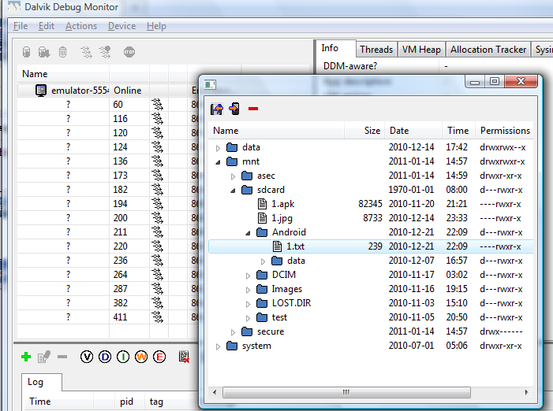Toggle the Verbose (V) log level
This screenshot has height=411, width=553.
[x=87, y=357]
